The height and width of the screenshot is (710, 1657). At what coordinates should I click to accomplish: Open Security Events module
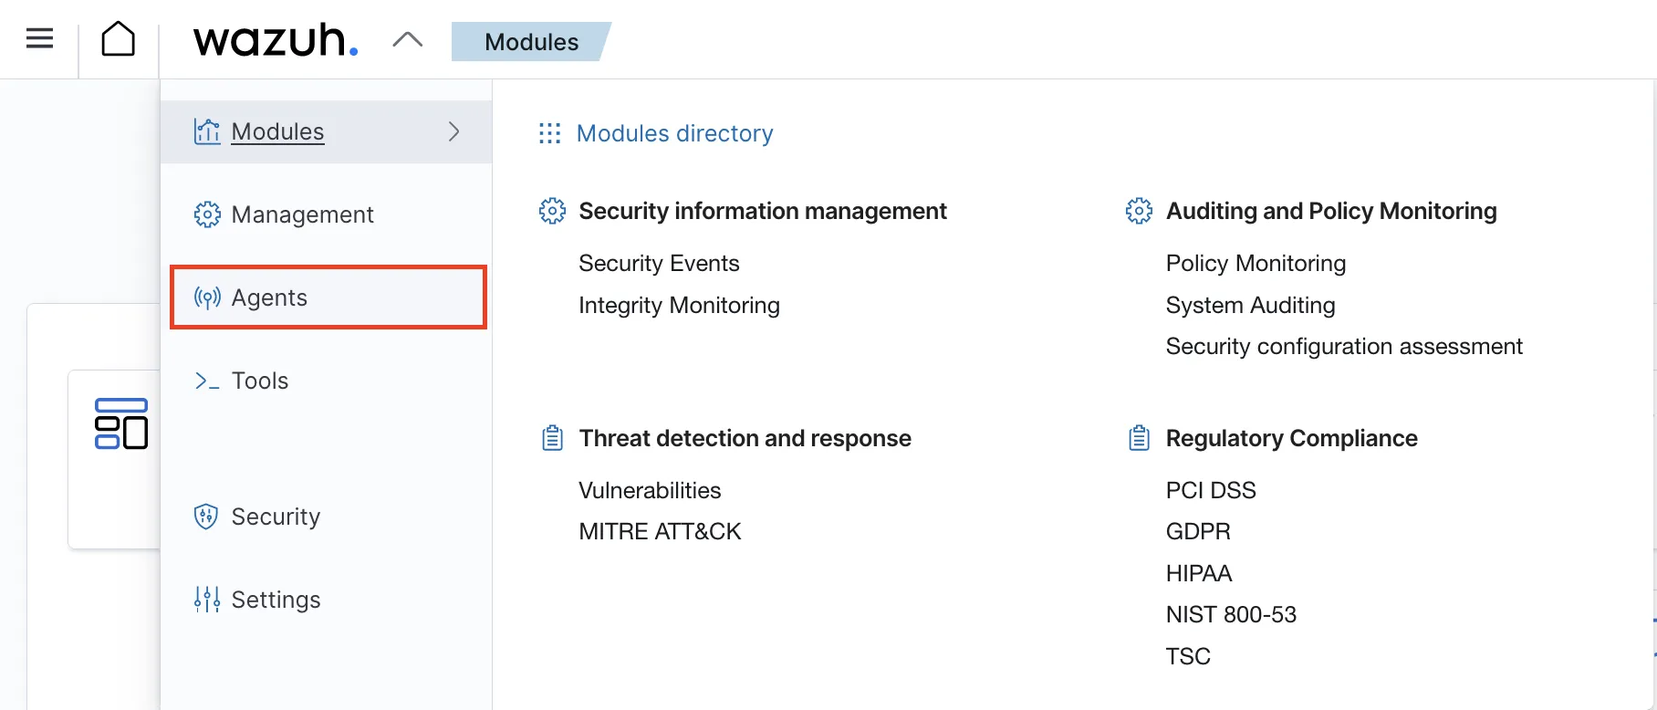point(659,263)
